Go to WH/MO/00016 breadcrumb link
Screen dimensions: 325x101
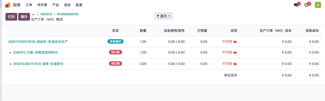tap(68, 14)
